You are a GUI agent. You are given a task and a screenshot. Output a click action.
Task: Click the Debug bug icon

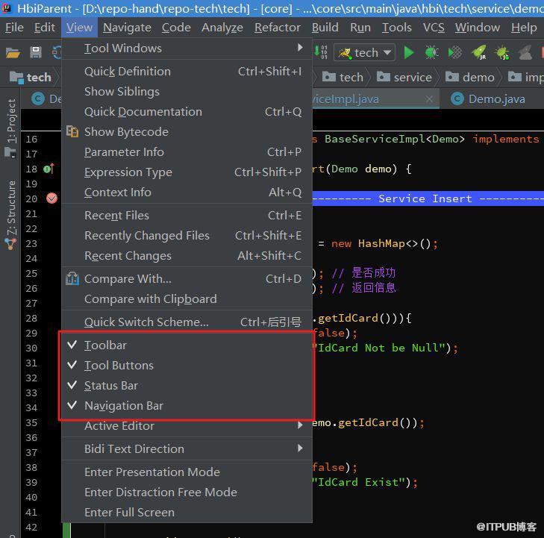coord(431,53)
